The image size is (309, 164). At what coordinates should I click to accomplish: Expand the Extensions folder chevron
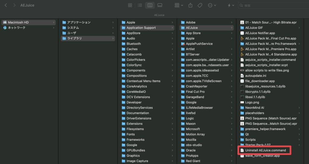(172, 124)
